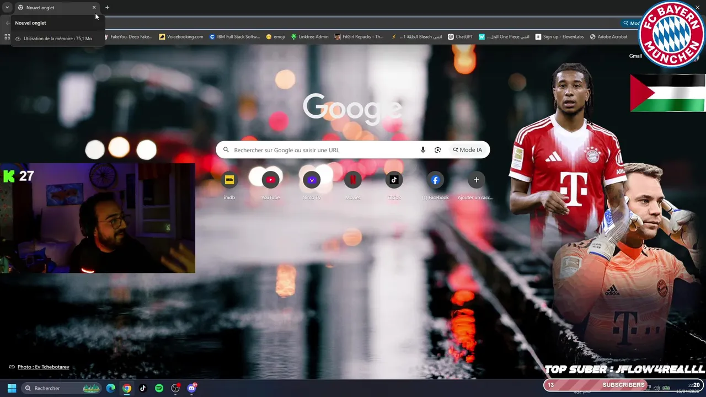The image size is (706, 397).
Task: Open the taskbar app with the red badge
Action: 175,388
